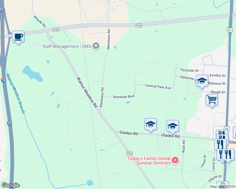Click the coffee cup cafe marker

click(18, 37)
